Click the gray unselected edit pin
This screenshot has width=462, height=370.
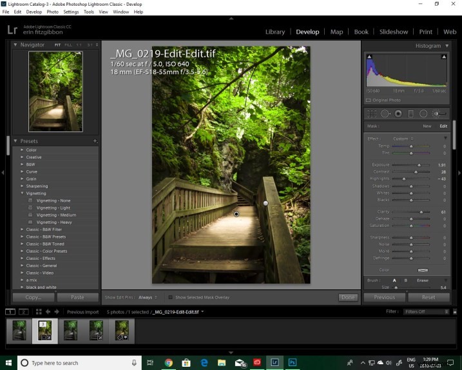[265, 203]
